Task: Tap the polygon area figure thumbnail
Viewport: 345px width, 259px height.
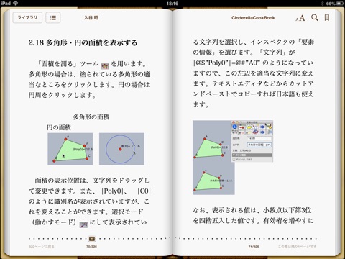Action: (x=70, y=149)
